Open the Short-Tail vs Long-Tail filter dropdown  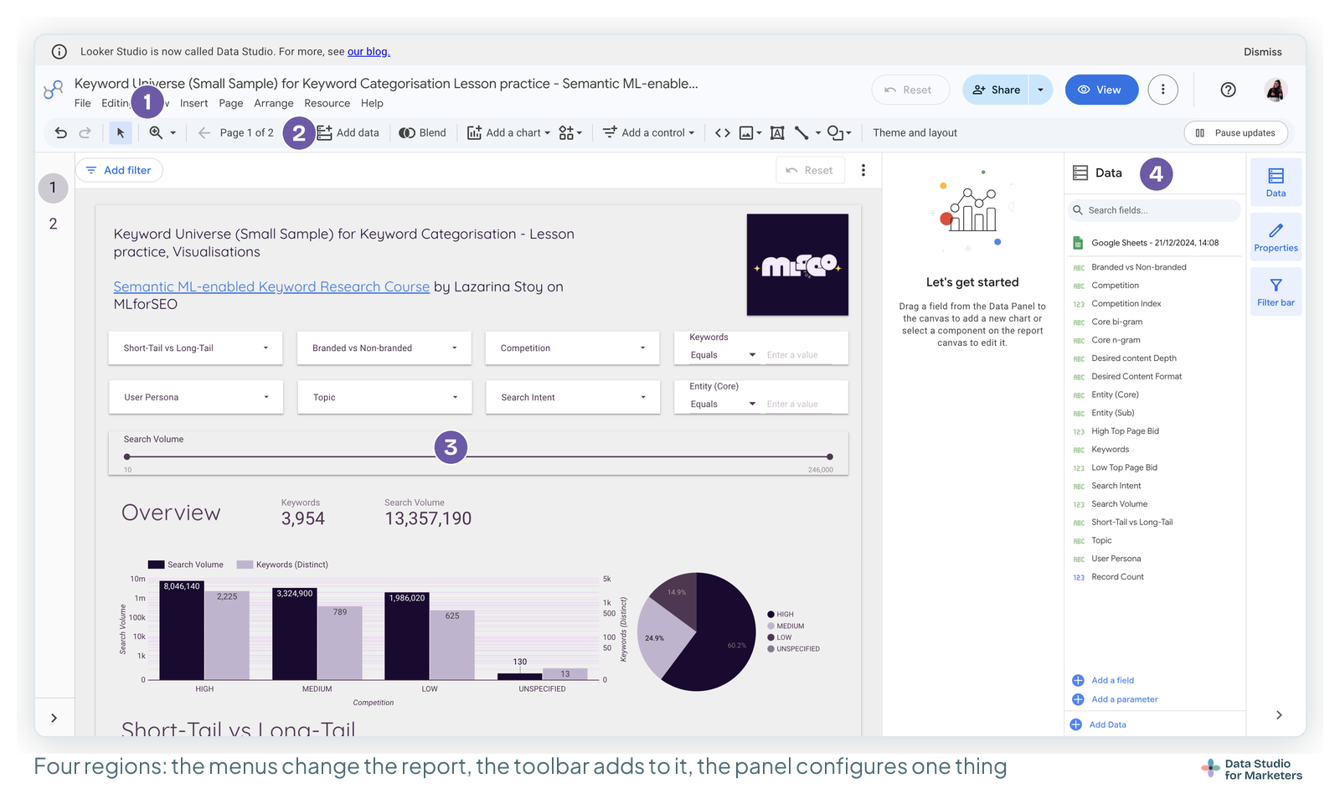click(x=195, y=348)
